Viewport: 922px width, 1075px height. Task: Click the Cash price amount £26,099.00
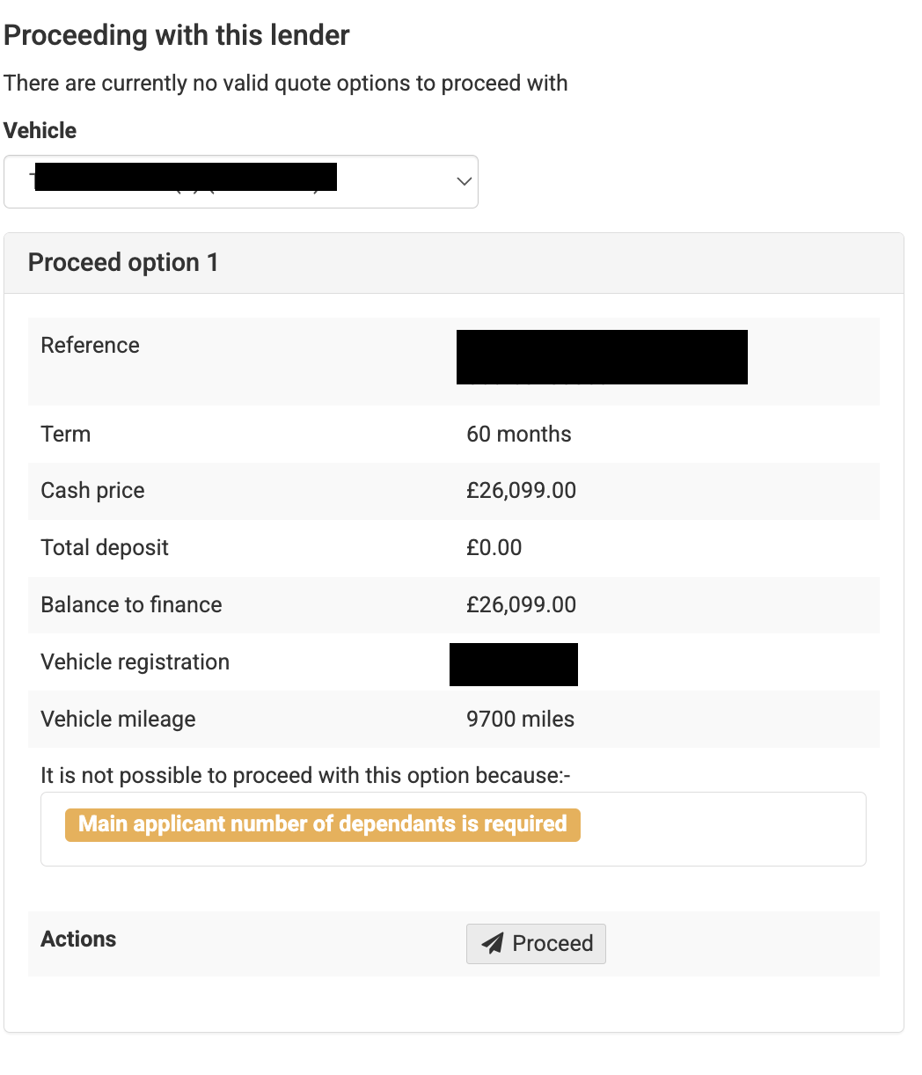(521, 491)
